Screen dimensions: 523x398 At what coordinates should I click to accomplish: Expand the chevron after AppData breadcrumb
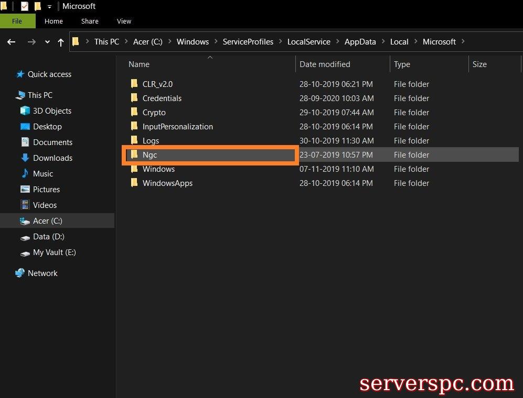coord(383,42)
